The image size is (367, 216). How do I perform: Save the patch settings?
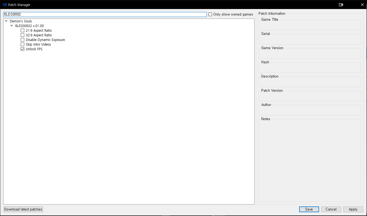pos(309,209)
